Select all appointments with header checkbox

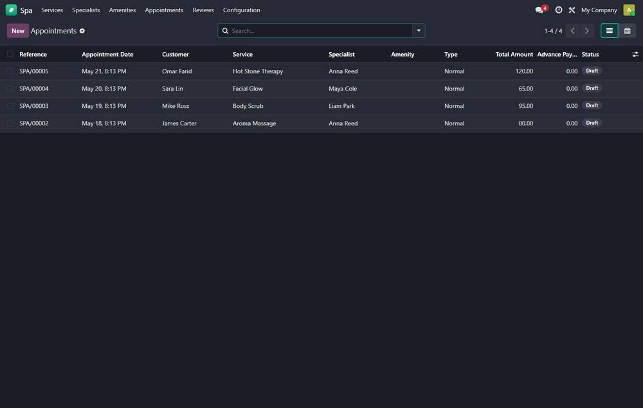tap(10, 54)
